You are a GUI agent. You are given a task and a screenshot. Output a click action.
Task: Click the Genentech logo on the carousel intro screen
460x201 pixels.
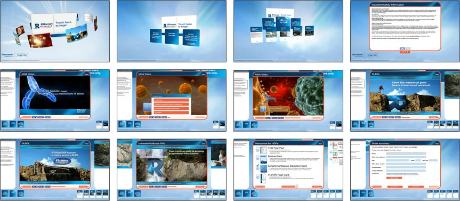[x=7, y=54]
